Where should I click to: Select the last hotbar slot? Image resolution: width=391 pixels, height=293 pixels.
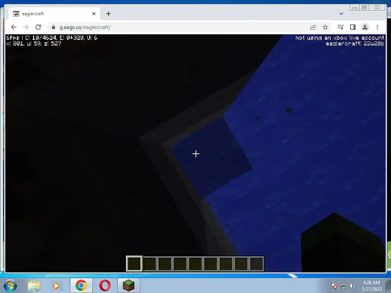click(x=257, y=264)
